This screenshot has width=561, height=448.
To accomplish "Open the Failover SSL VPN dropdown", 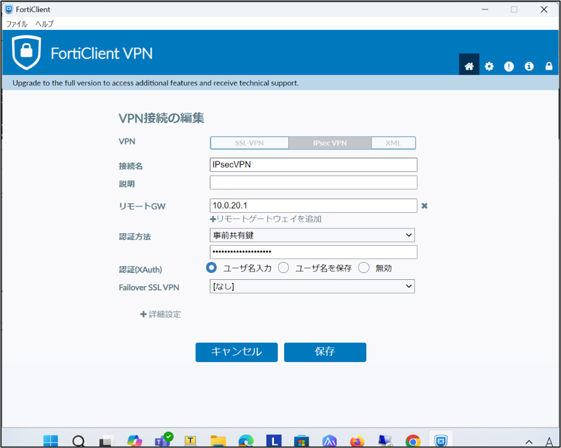I will point(313,286).
